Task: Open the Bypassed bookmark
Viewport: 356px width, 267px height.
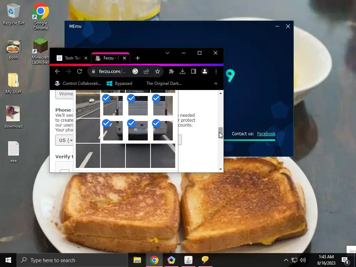Action: pos(120,83)
